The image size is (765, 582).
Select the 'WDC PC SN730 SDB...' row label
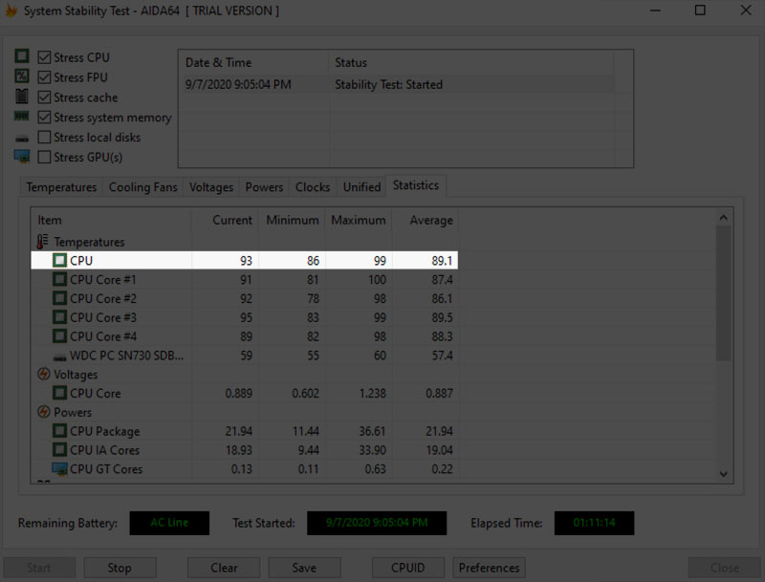pos(126,356)
